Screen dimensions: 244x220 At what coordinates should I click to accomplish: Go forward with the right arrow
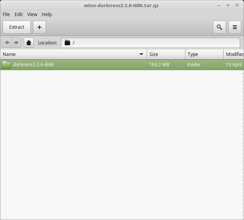click(x=16, y=43)
